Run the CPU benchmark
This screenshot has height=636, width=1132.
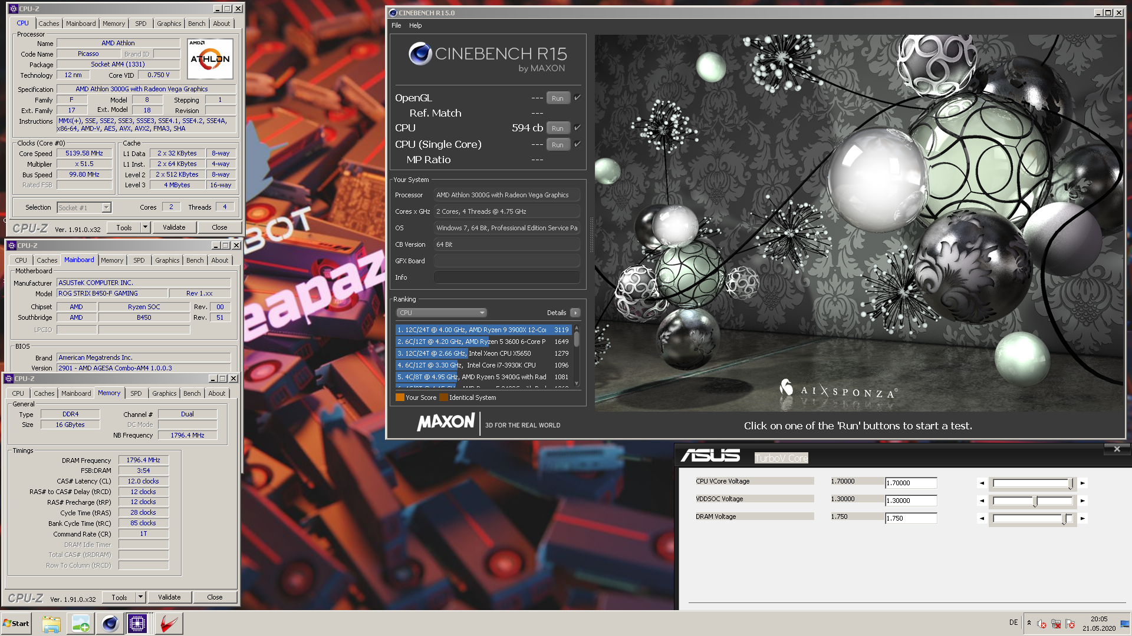[558, 128]
